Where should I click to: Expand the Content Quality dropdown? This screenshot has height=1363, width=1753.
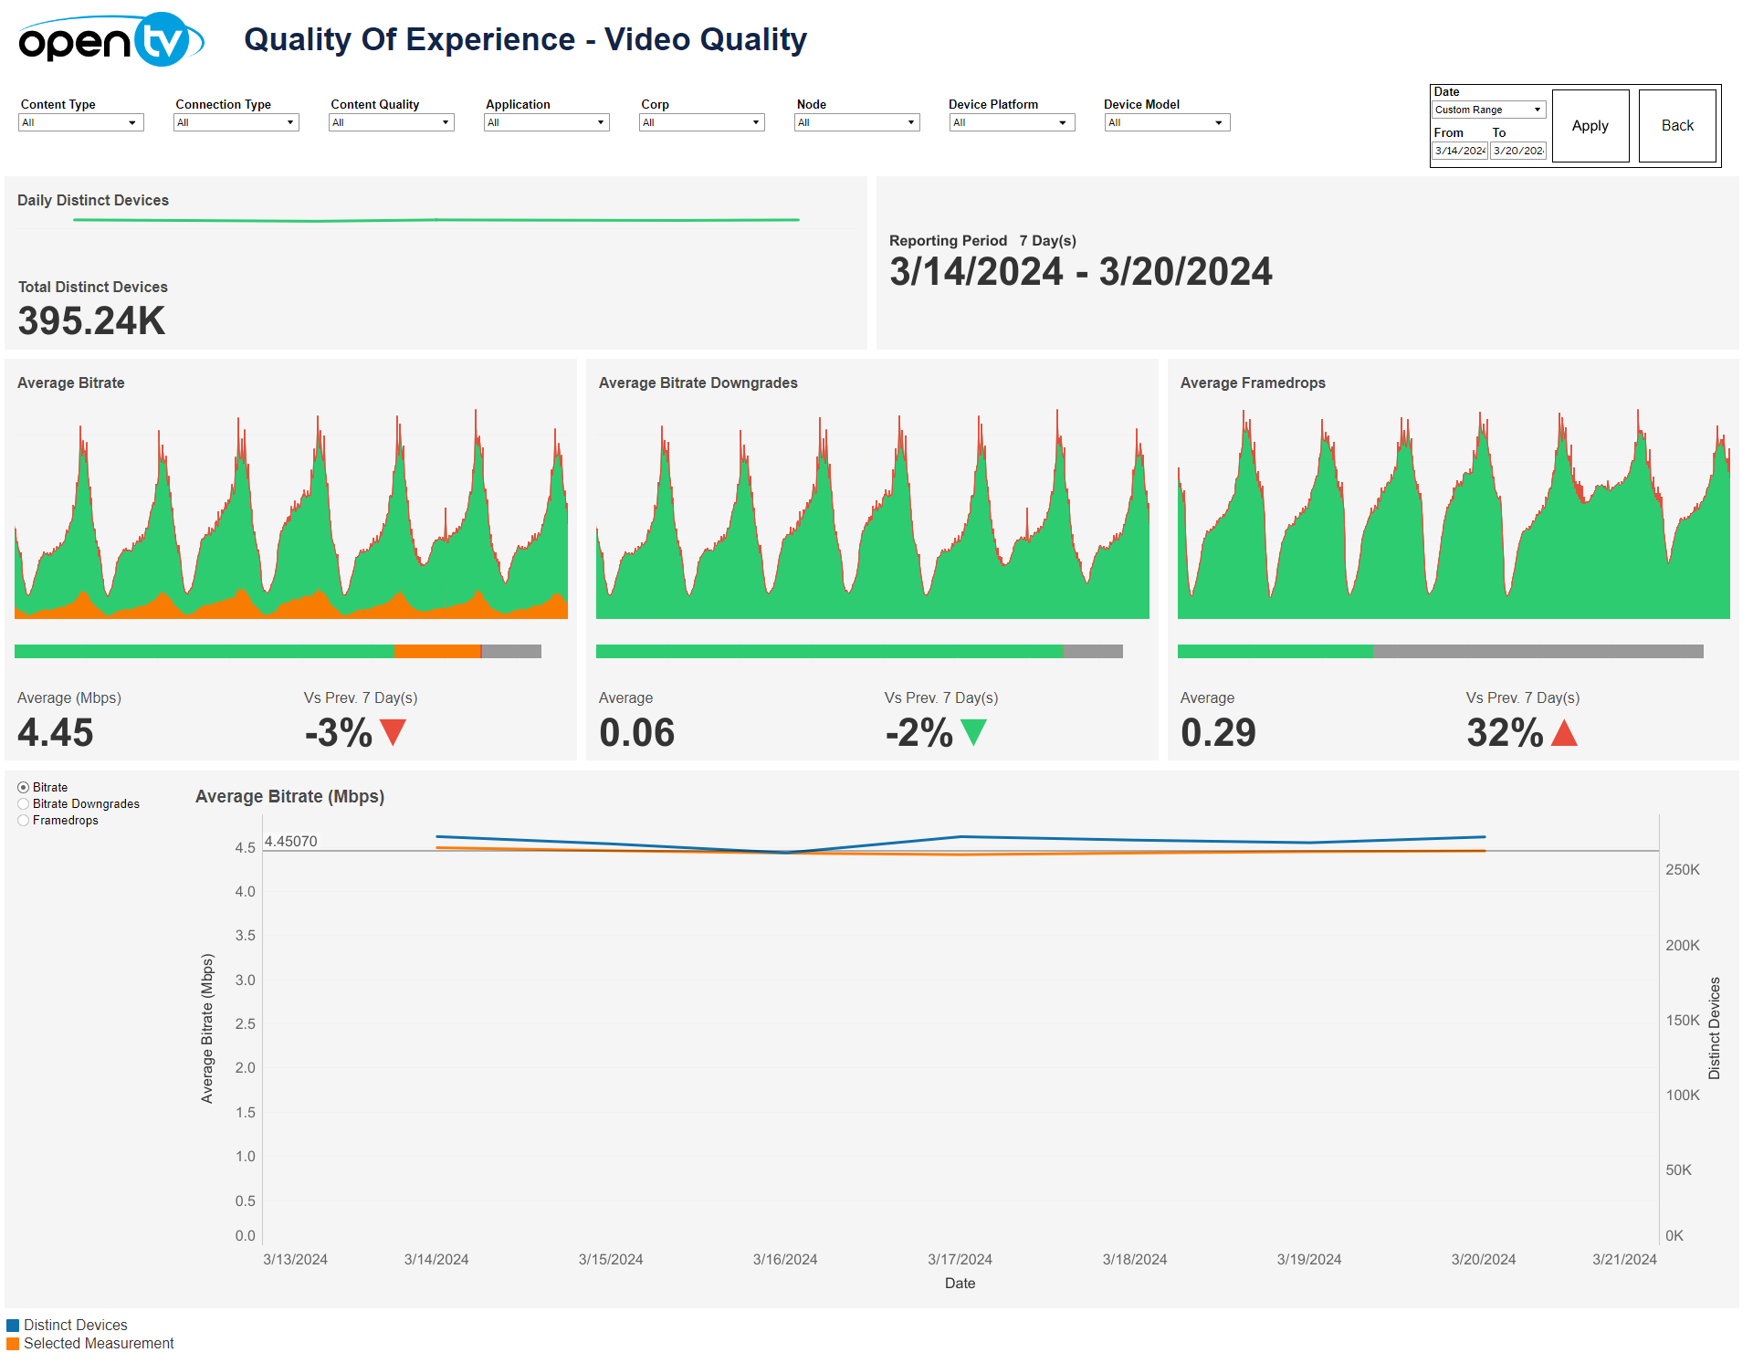[392, 122]
